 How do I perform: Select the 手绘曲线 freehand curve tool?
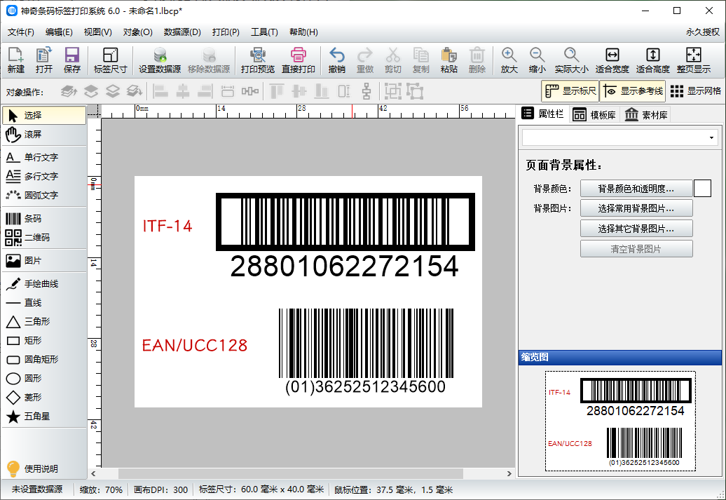pos(44,284)
